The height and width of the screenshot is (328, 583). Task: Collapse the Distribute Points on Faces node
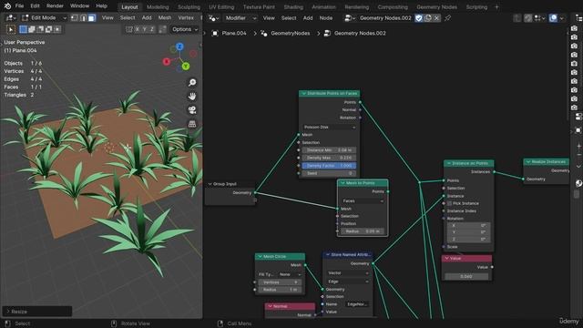tap(303, 93)
